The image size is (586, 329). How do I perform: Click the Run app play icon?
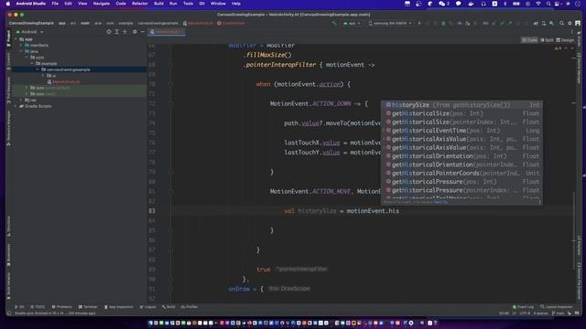point(419,23)
